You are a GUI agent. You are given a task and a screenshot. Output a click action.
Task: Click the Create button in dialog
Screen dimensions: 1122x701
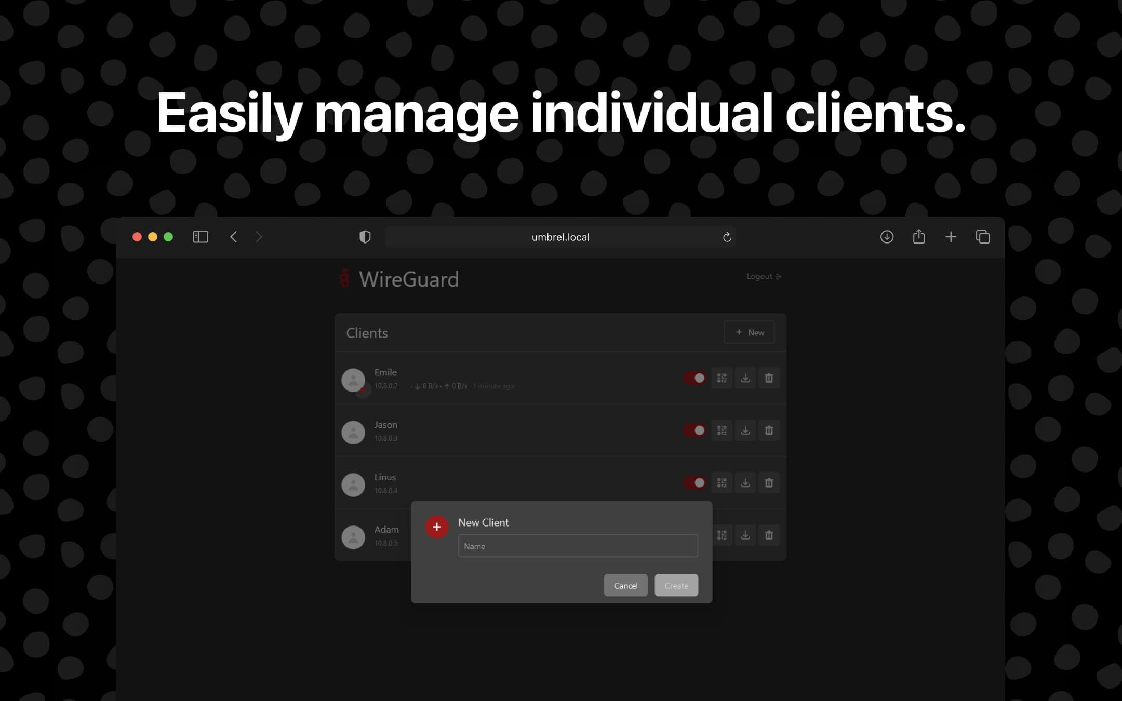[676, 585]
